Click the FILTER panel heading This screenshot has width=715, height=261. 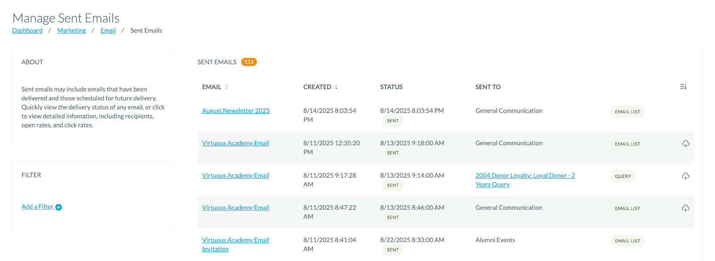[x=31, y=175]
